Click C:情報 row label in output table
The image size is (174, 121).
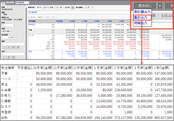pyautogui.click(x=6, y=101)
